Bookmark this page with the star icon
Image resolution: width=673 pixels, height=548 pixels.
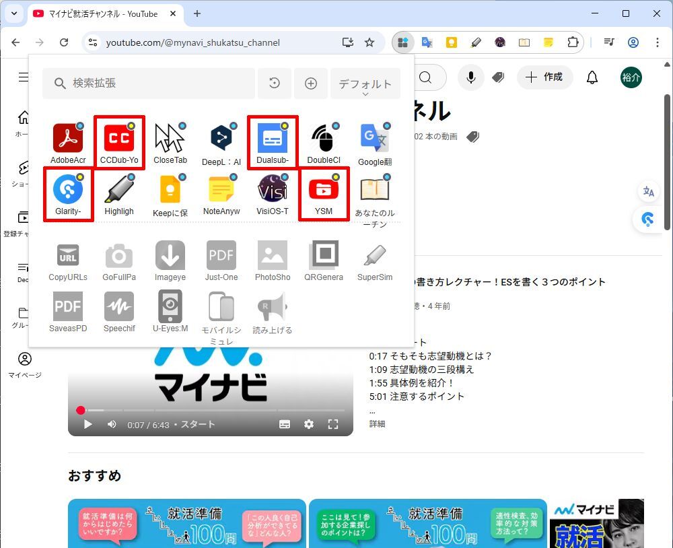click(369, 42)
